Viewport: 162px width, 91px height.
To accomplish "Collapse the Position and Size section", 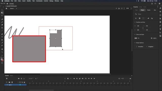I will (135, 22).
